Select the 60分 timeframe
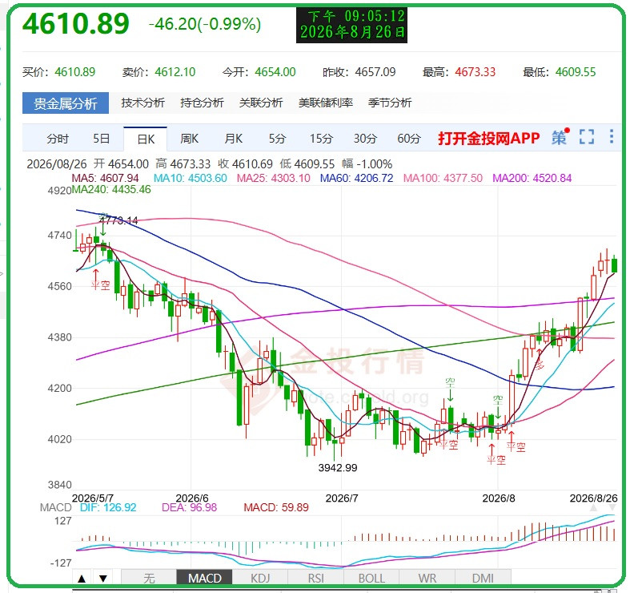 [x=409, y=139]
